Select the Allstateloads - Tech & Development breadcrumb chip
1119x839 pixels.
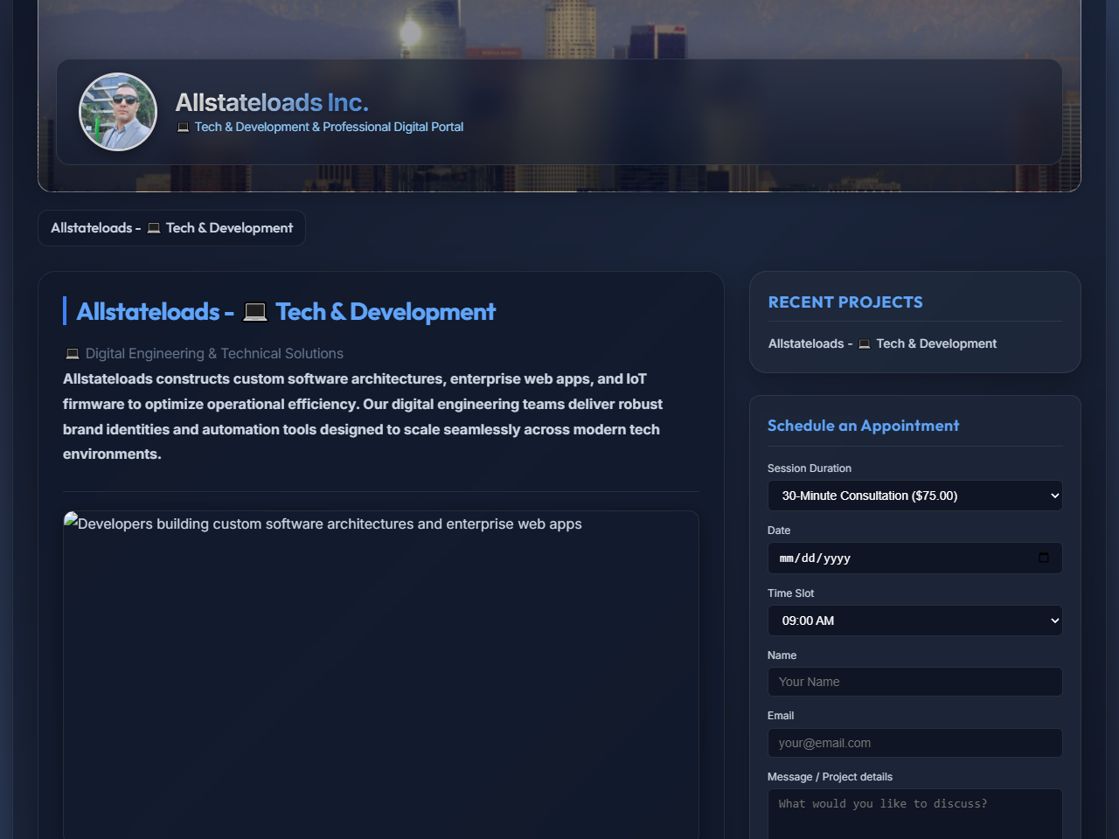[171, 228]
